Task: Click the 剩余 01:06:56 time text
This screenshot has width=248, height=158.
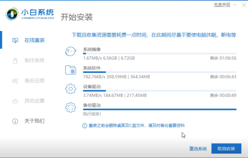Action: coord(223,58)
